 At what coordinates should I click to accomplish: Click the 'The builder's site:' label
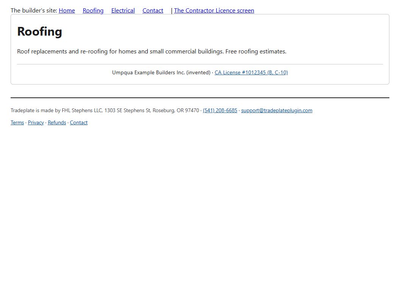pos(34,11)
